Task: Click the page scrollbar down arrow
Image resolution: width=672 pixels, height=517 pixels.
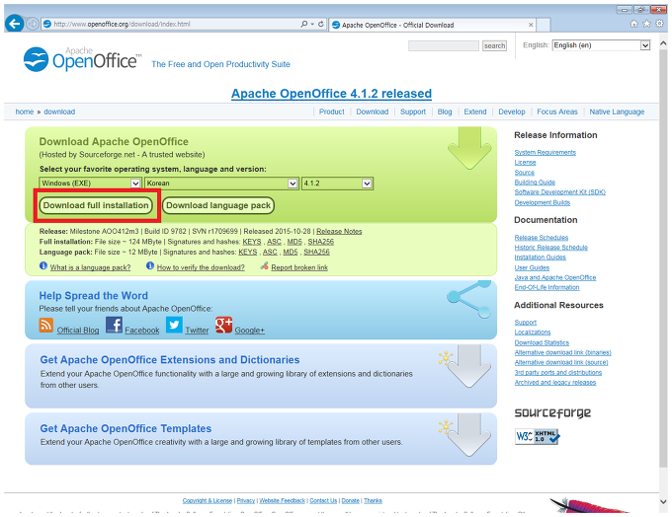Action: (663, 501)
